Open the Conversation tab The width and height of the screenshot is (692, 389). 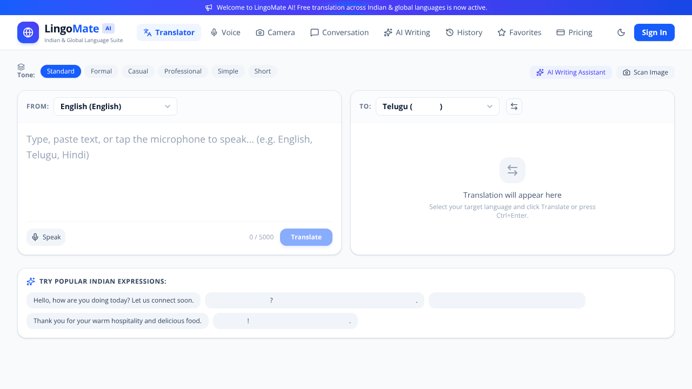click(340, 32)
